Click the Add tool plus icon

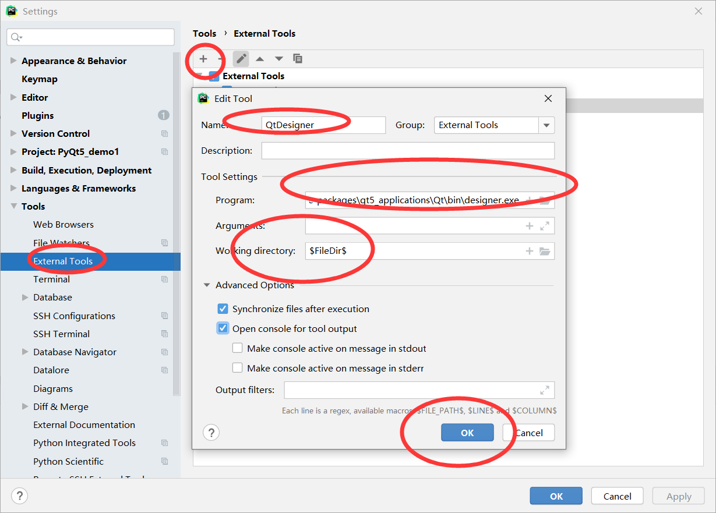click(203, 59)
